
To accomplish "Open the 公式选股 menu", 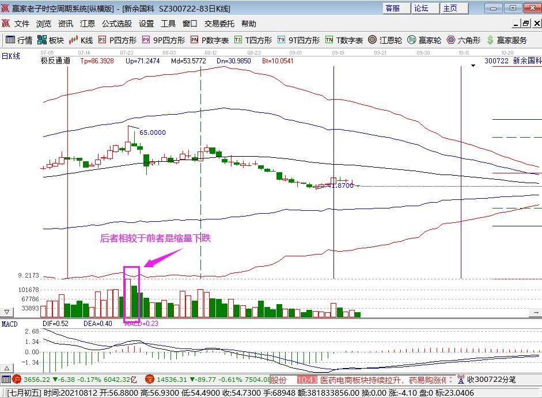I will point(117,24).
